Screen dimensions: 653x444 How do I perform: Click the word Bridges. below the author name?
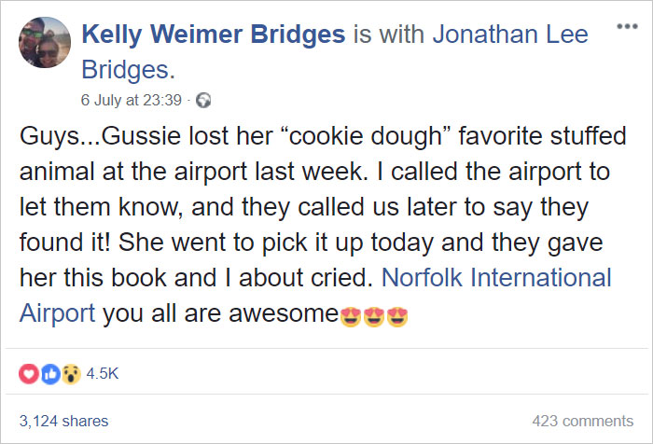[x=129, y=70]
